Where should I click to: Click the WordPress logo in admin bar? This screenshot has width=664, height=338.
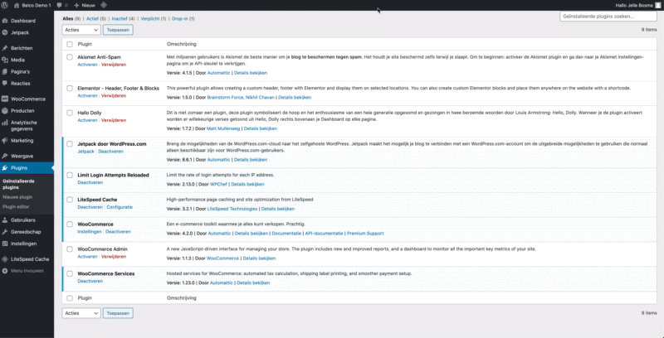point(5,5)
